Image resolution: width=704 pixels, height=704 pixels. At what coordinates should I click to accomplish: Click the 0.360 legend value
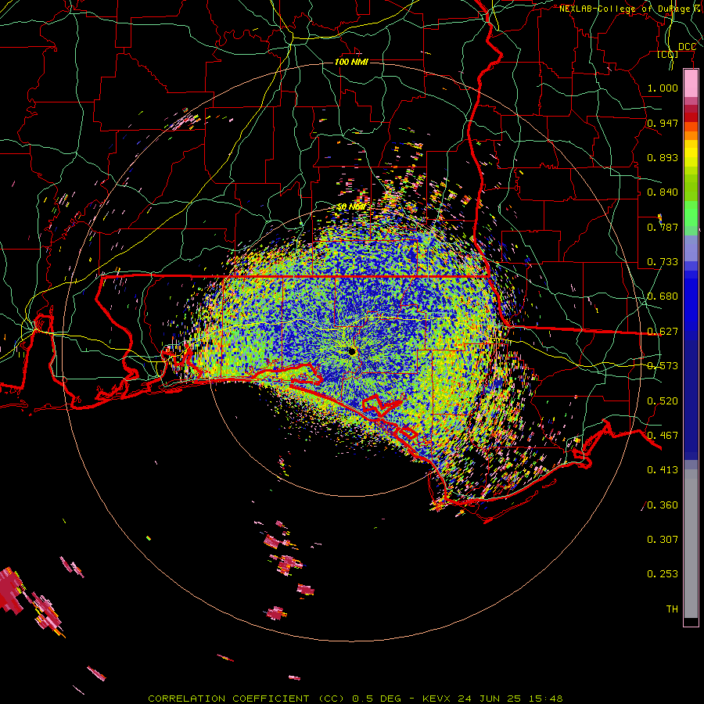[x=663, y=505]
